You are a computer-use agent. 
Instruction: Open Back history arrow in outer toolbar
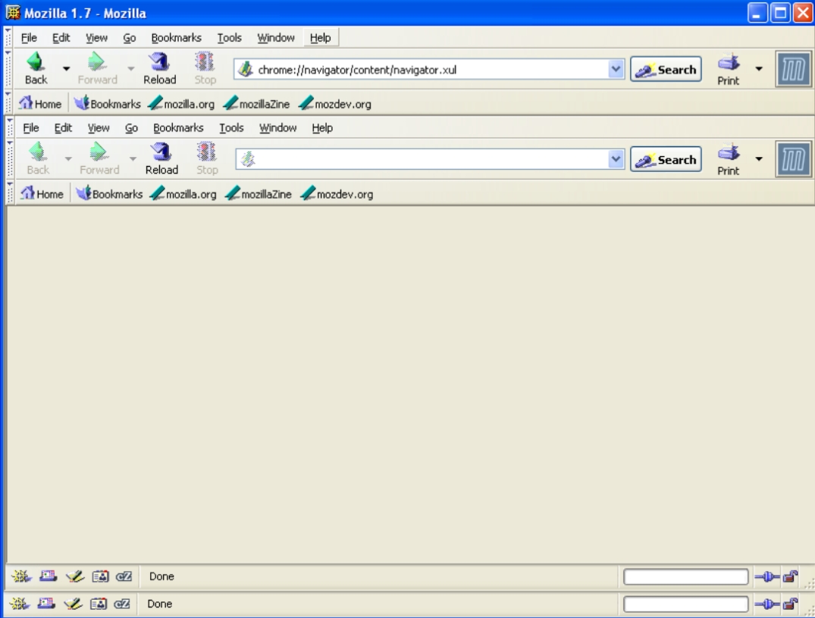pyautogui.click(x=66, y=68)
